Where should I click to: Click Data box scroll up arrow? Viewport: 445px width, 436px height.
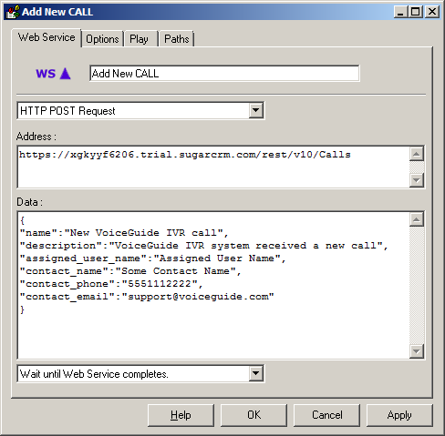(417, 219)
